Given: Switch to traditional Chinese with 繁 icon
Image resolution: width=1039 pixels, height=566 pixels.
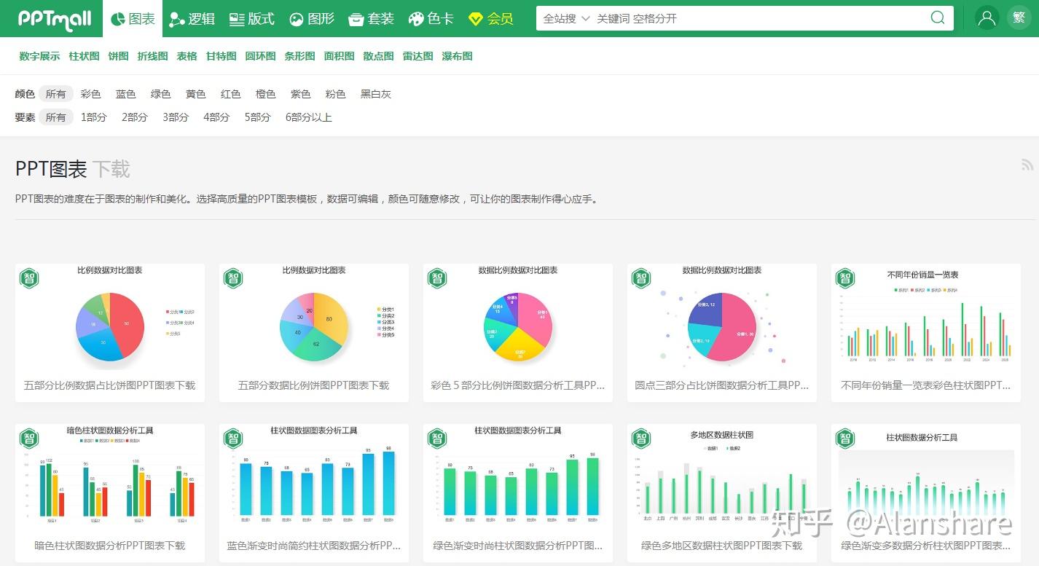Looking at the screenshot, I should pos(1018,18).
